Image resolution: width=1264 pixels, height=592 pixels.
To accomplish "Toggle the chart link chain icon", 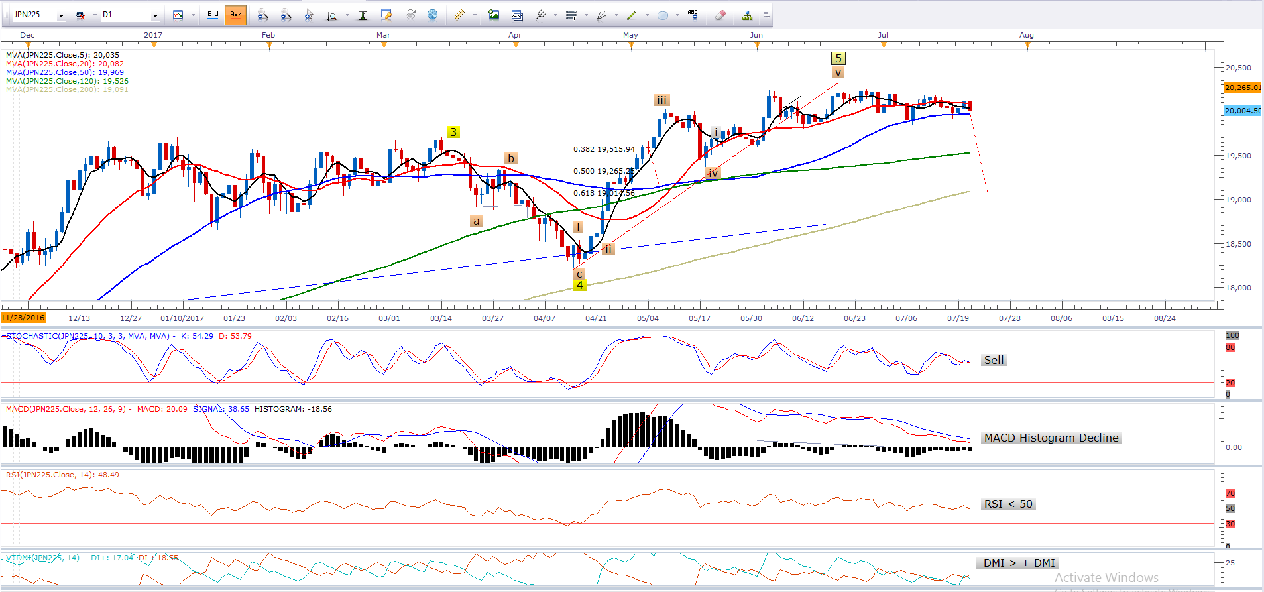I will [x=80, y=15].
